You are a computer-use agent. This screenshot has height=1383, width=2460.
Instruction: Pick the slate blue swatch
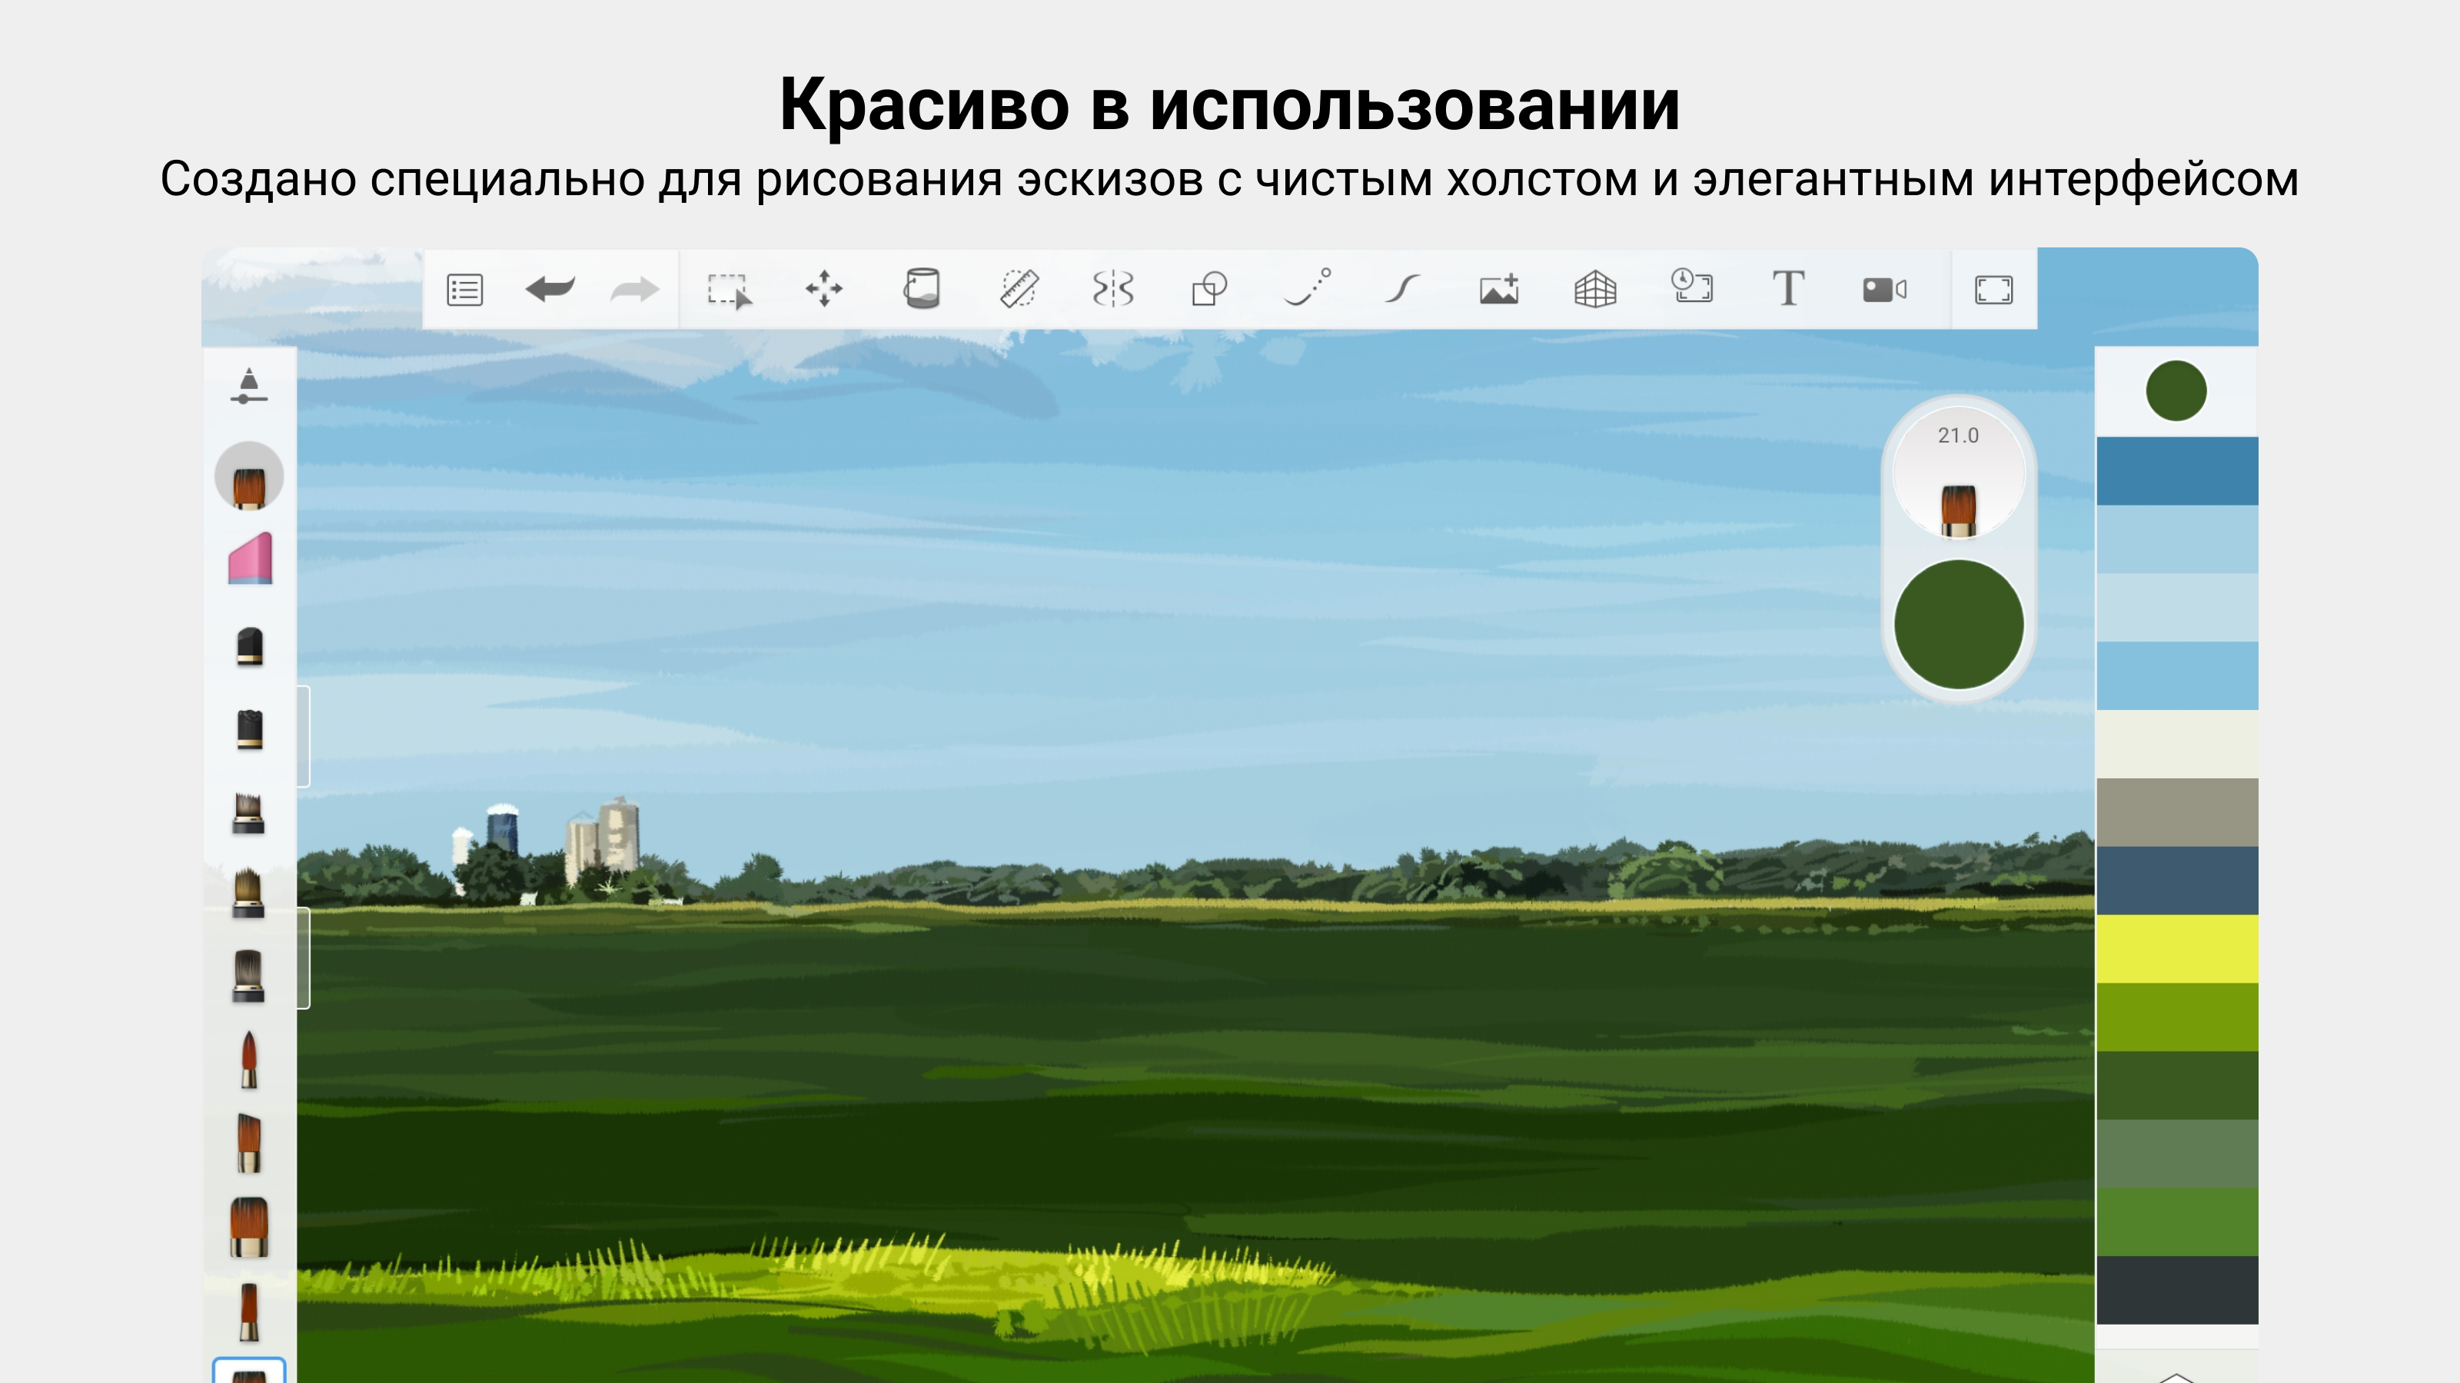(2176, 880)
